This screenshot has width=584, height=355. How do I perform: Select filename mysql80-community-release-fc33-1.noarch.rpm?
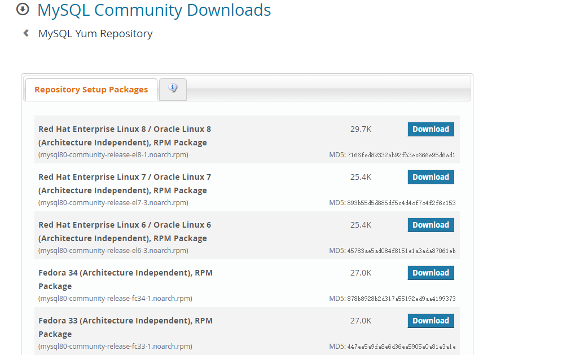tap(115, 347)
